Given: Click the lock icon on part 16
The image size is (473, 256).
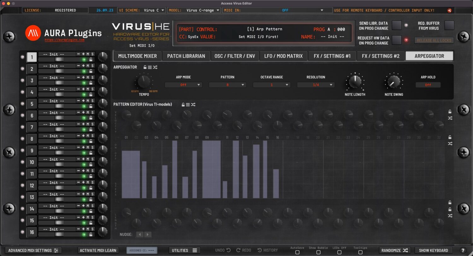Looking at the screenshot, I should click(x=91, y=235).
